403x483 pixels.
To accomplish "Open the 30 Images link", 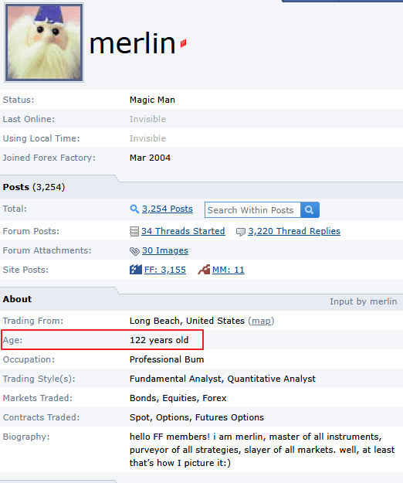I will (x=165, y=250).
